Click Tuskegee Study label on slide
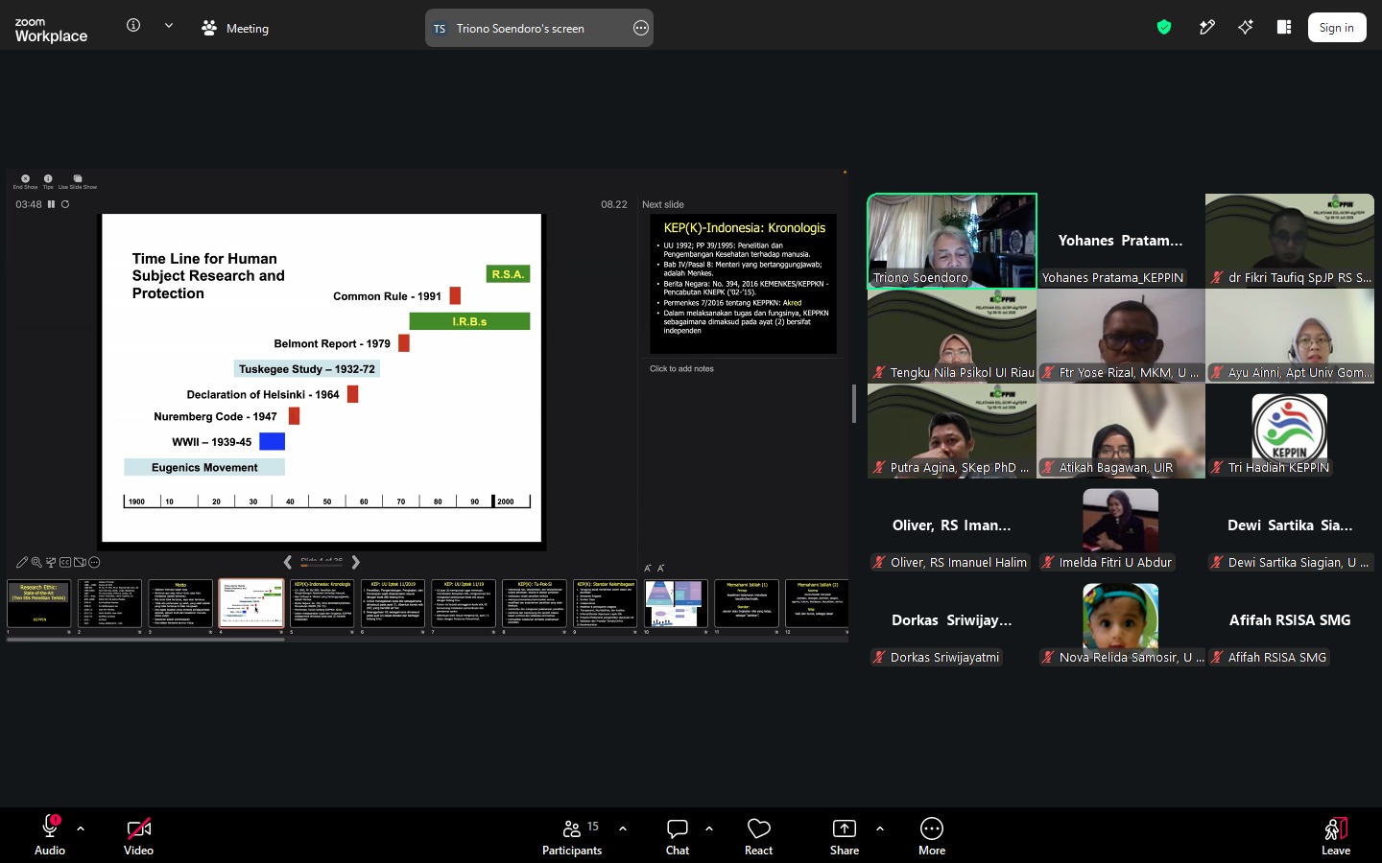The width and height of the screenshot is (1382, 863). point(307,368)
